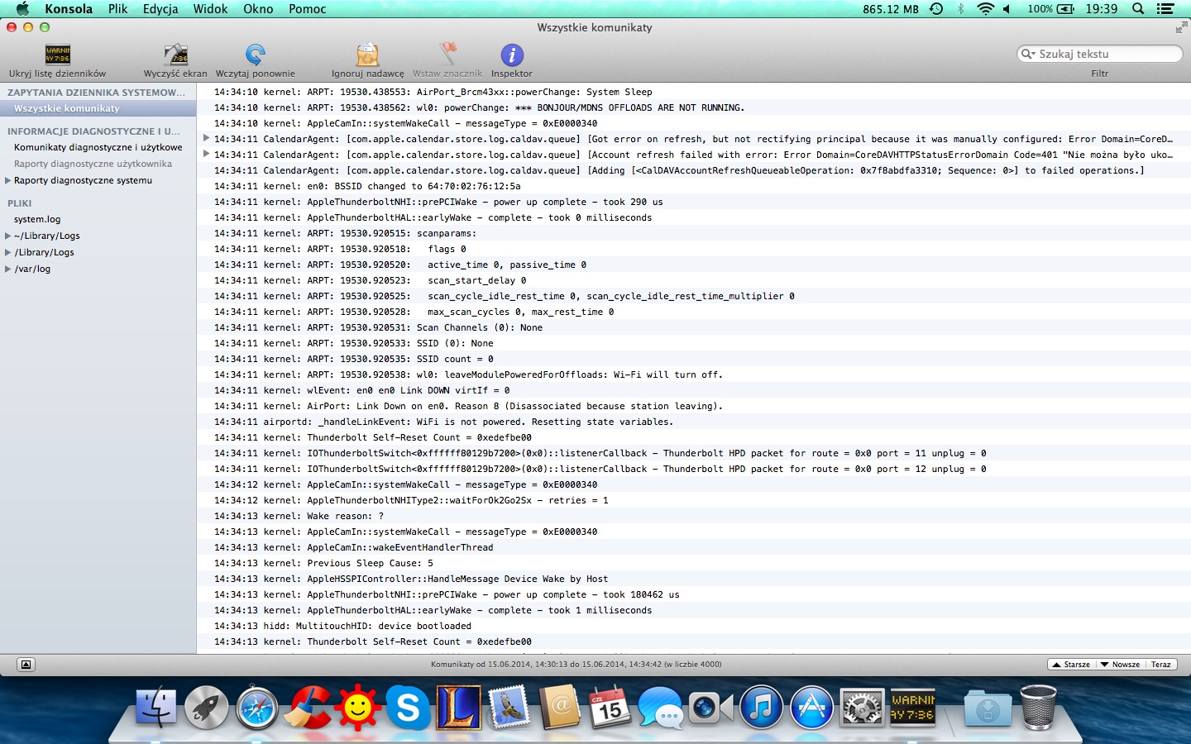The image size is (1191, 744).
Task: Launch Launchpad rocket icon in Dock
Action: (206, 708)
